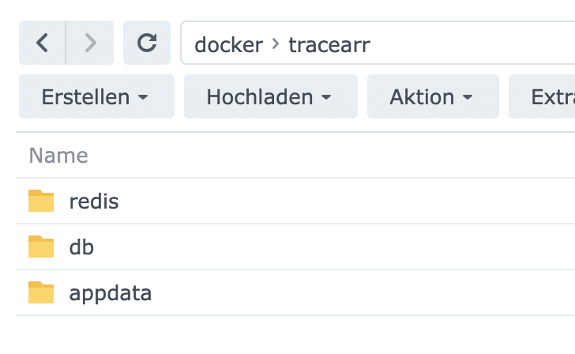Click the db folder icon
Image resolution: width=575 pixels, height=354 pixels.
tap(41, 247)
